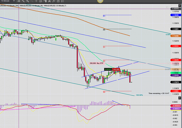Image resolution: width=182 pixels, height=128 pixels.
Task: Click the green 1.12658 price marker
Action: click(176, 73)
